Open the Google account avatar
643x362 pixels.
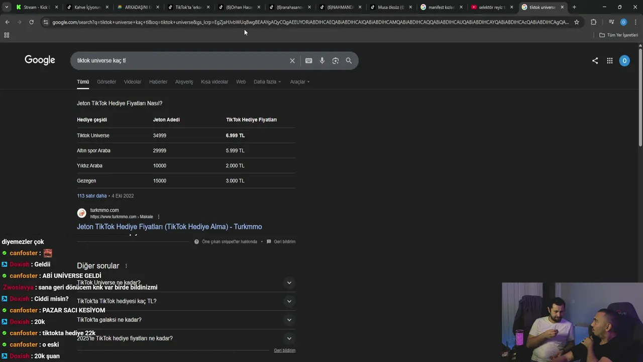click(624, 61)
